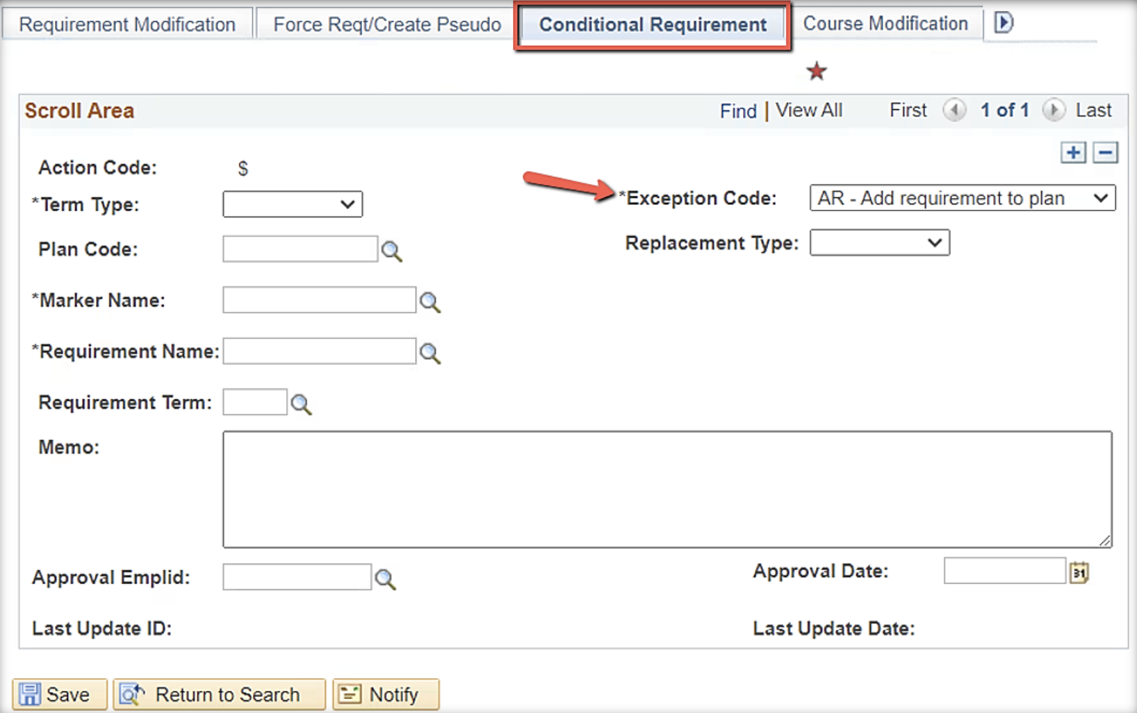Open the Force Reqt/Create Pseudo tab

387,23
